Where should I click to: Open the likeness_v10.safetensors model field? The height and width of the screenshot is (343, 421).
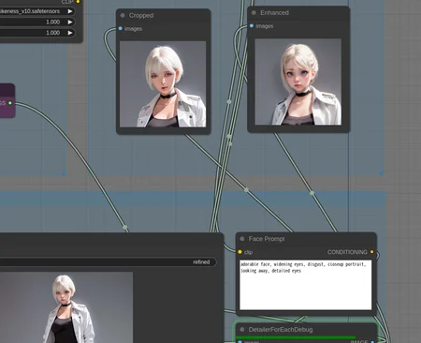36,11
